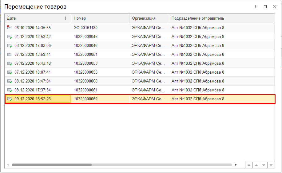Jump to last record with the bottom arrow
This screenshot has height=173, width=282.
point(271,165)
